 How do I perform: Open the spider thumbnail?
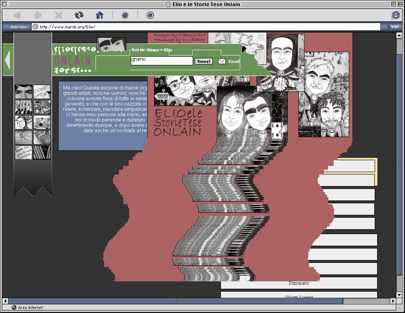[x=23, y=137]
